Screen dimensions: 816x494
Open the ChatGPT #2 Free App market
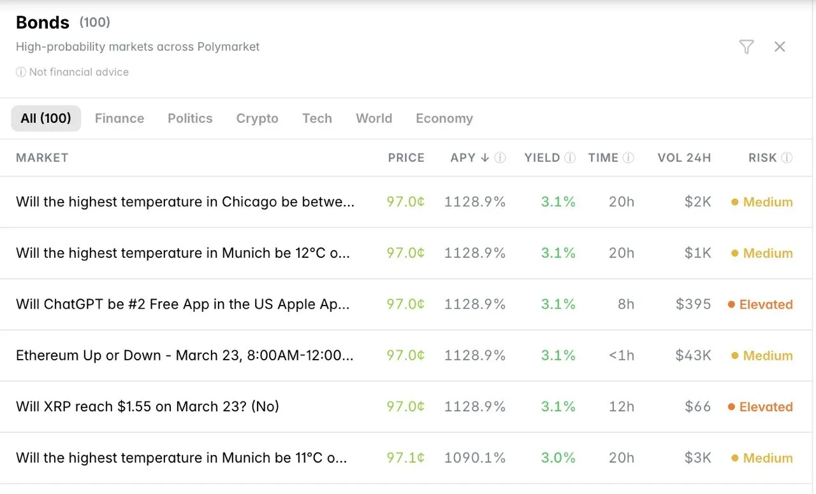pos(183,304)
